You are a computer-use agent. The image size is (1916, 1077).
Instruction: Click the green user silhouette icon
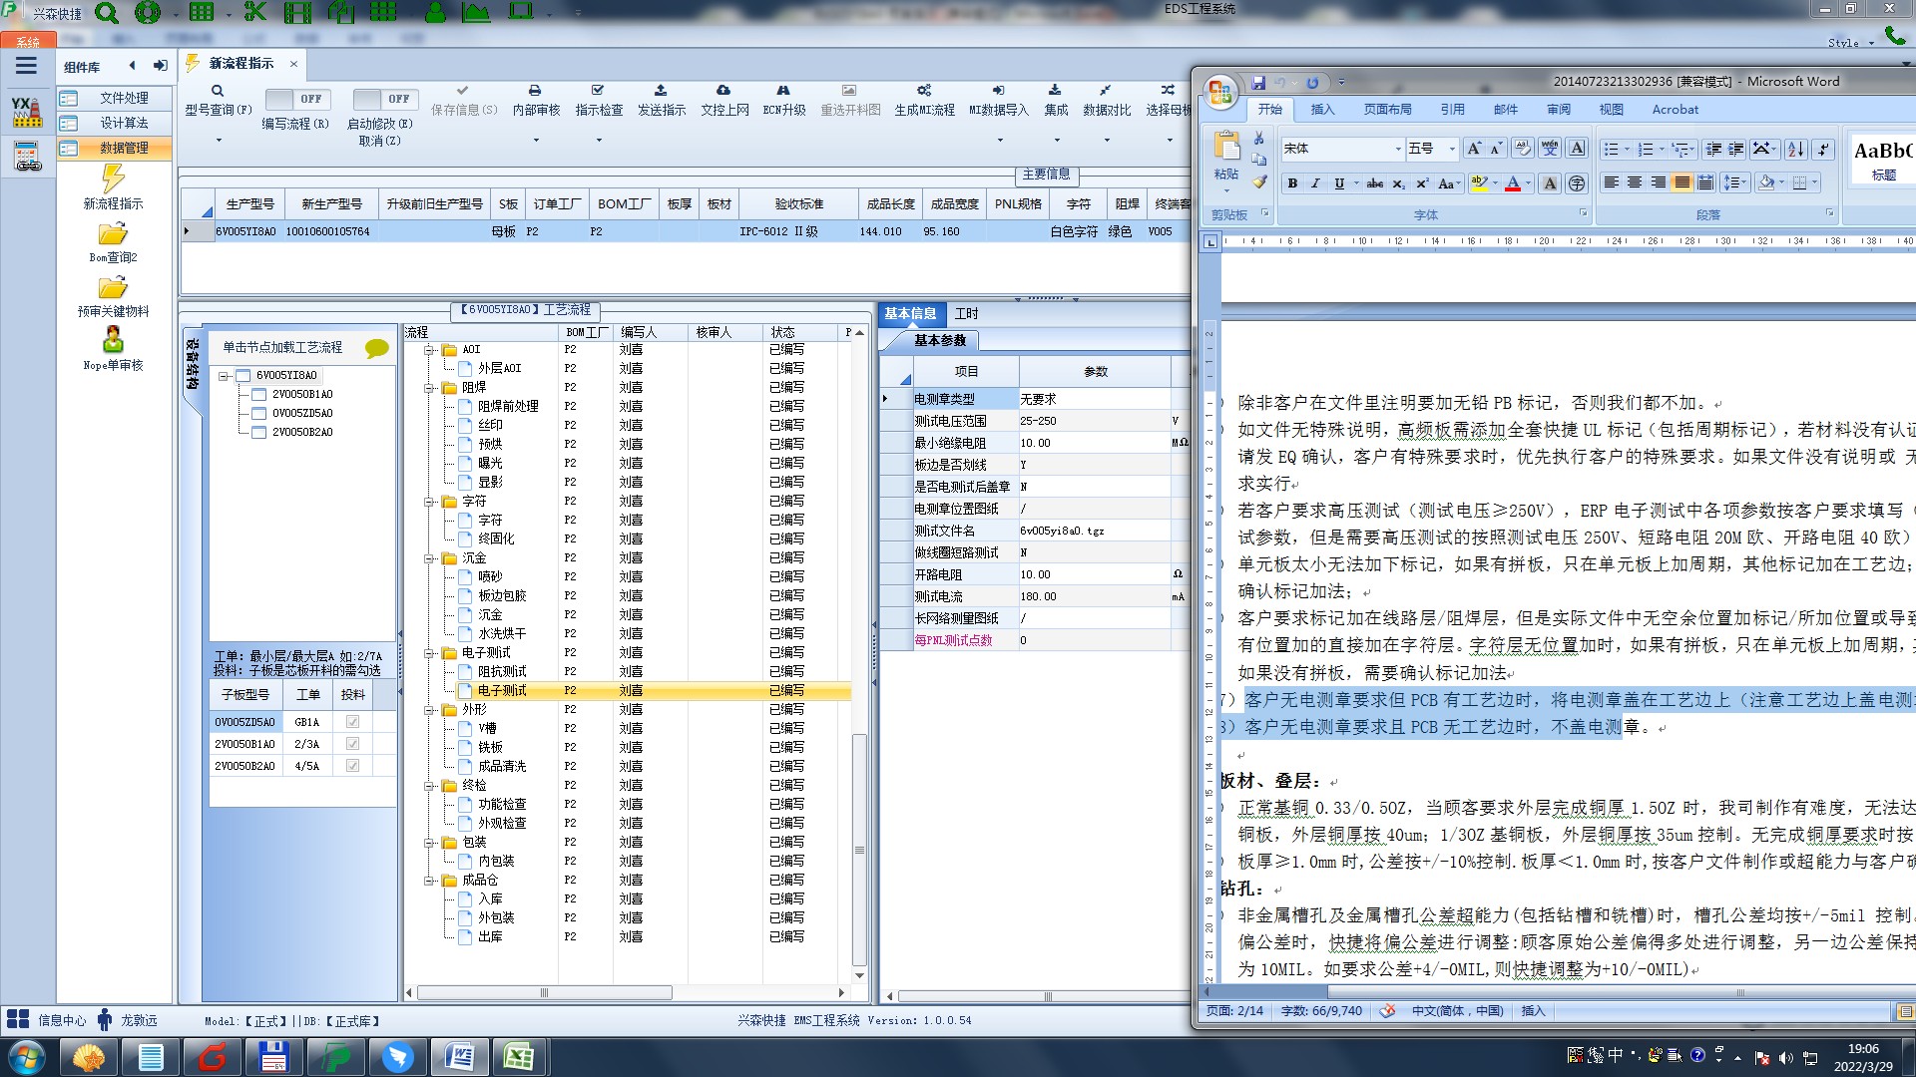[435, 12]
